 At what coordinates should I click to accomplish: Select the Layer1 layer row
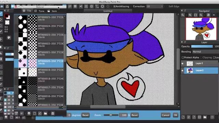pyautogui.click(x=199, y=64)
